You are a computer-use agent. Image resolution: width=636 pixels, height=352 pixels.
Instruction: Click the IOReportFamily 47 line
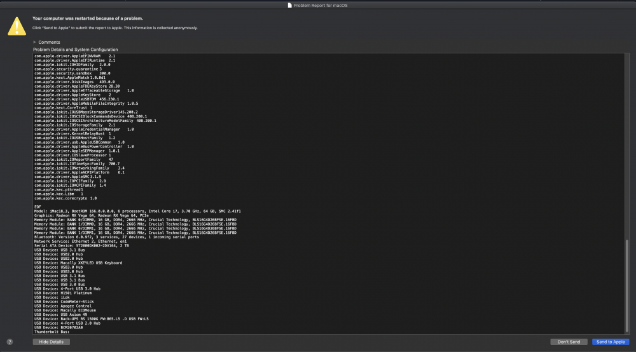point(74,159)
